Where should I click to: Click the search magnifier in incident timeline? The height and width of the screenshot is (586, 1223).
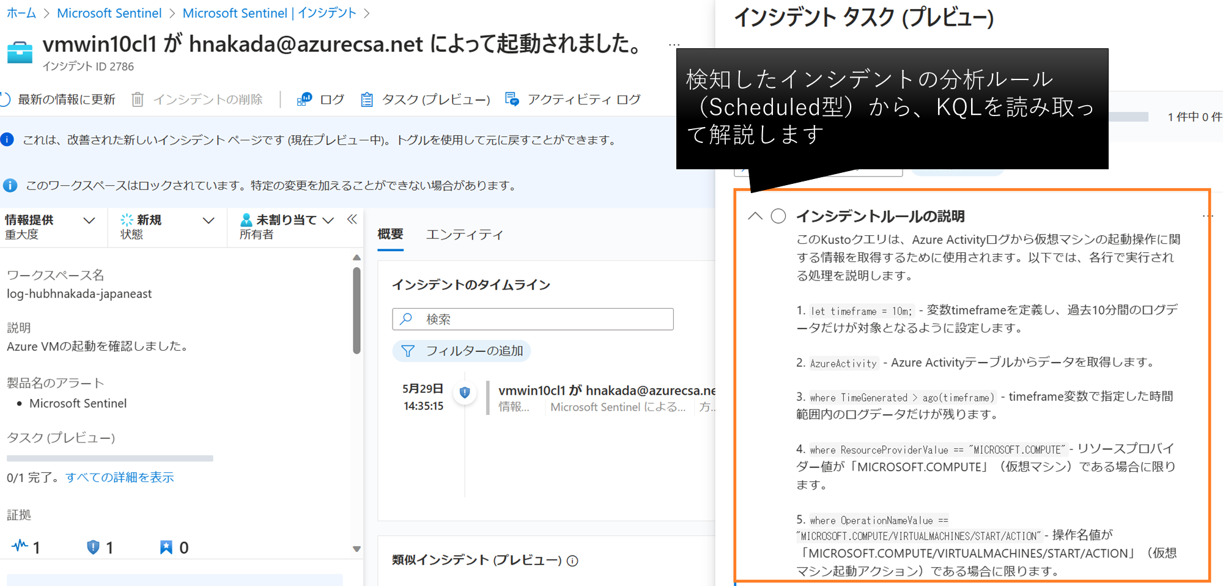click(407, 319)
